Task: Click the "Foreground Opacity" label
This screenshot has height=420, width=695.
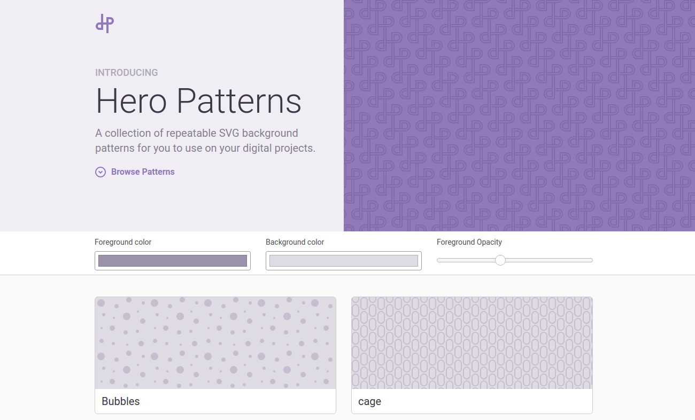Action: [x=469, y=242]
